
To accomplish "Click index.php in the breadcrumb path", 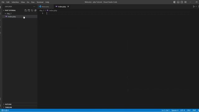I will click(53, 11).
